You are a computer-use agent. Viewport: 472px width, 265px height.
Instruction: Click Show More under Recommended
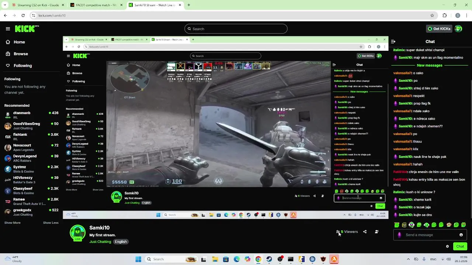[12, 223]
